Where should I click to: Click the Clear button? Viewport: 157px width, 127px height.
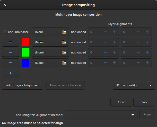[121, 102]
